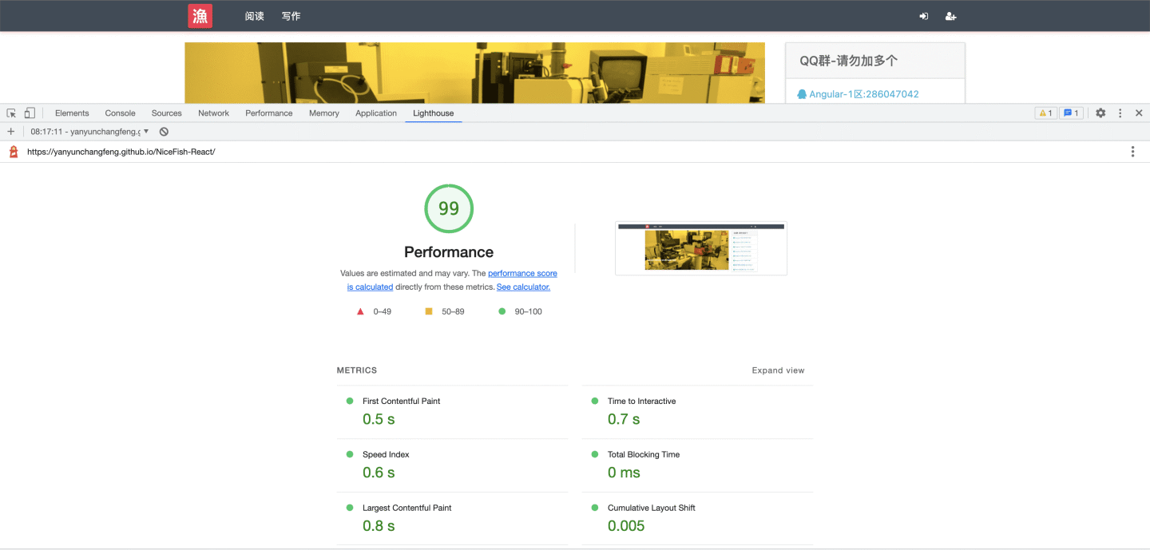The height and width of the screenshot is (550, 1150).
Task: Click the add-user register icon
Action: 950,16
